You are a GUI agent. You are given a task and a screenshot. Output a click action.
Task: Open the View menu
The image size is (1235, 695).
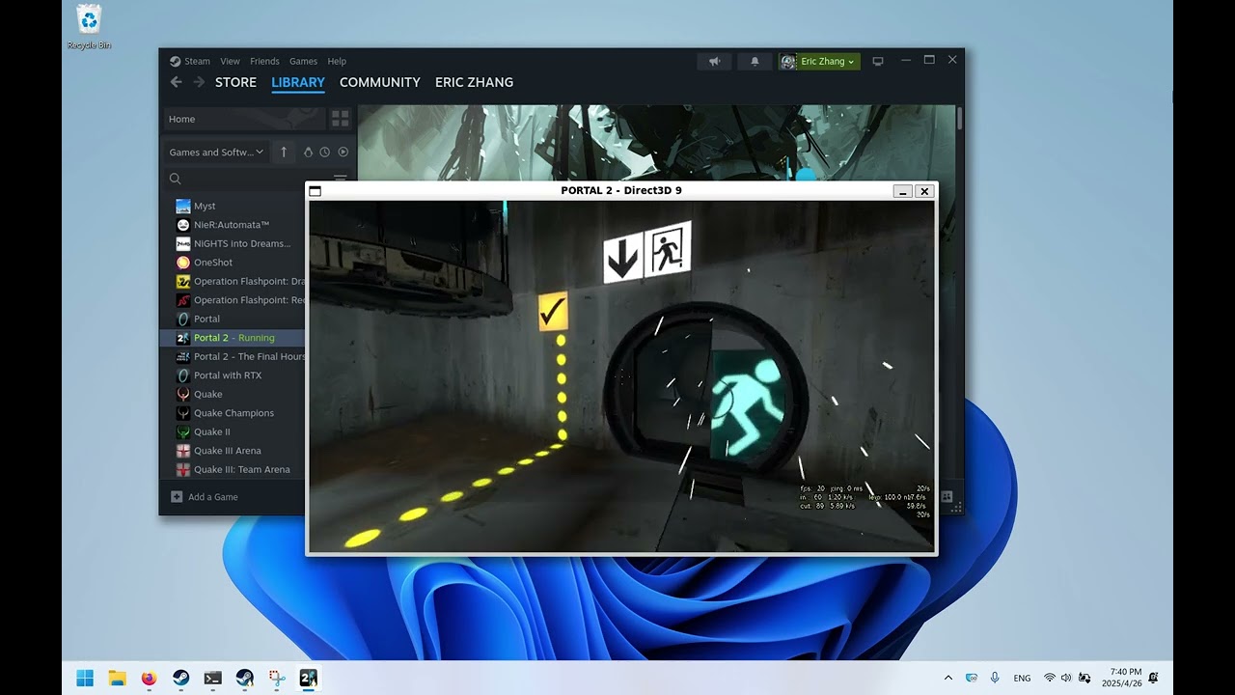click(230, 61)
